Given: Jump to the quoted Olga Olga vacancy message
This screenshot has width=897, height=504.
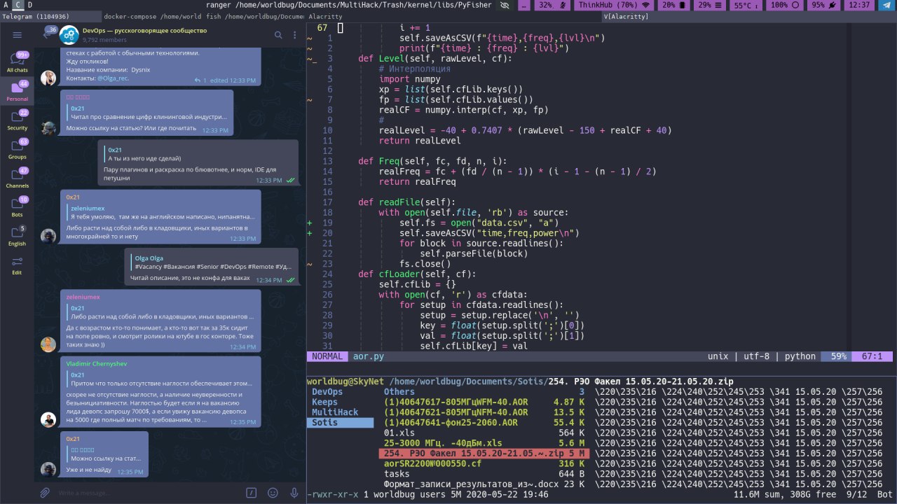Looking at the screenshot, I should tap(212, 262).
